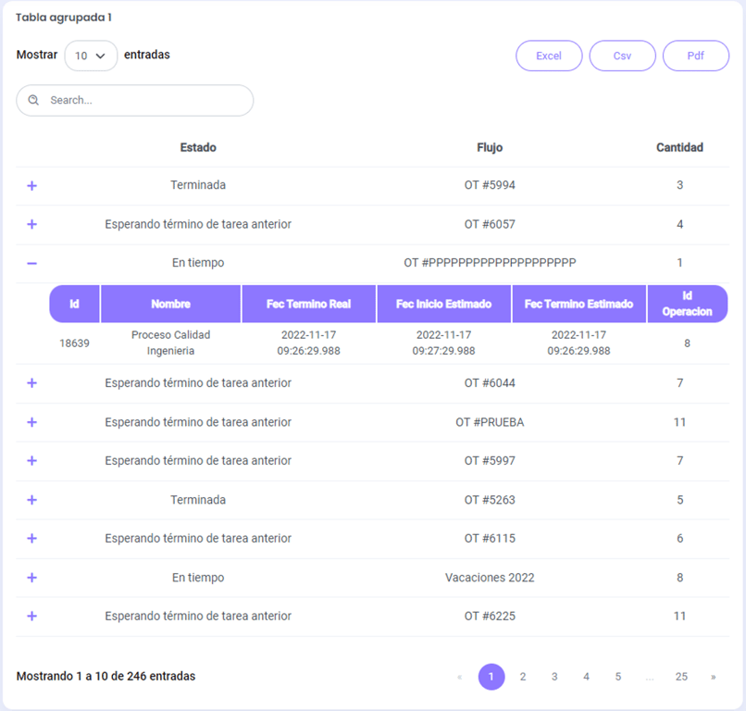Export table as Pdf
Viewport: 746px width, 711px height.
click(696, 56)
